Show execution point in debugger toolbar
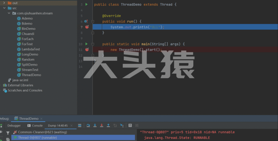278x141 pixels. coord(80,126)
